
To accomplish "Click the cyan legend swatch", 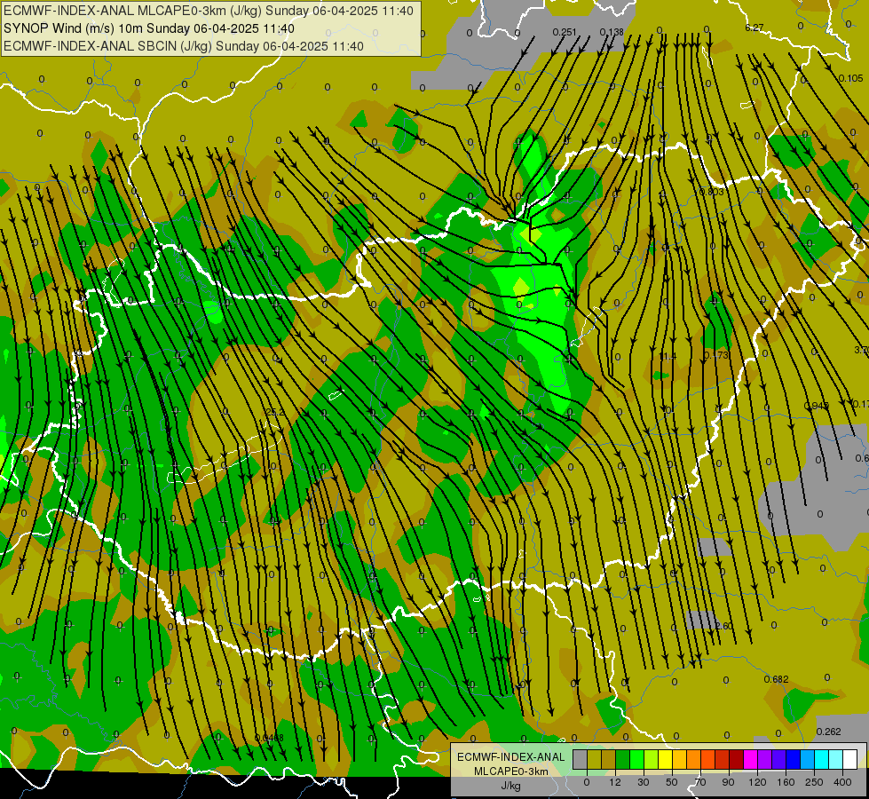I will click(821, 760).
